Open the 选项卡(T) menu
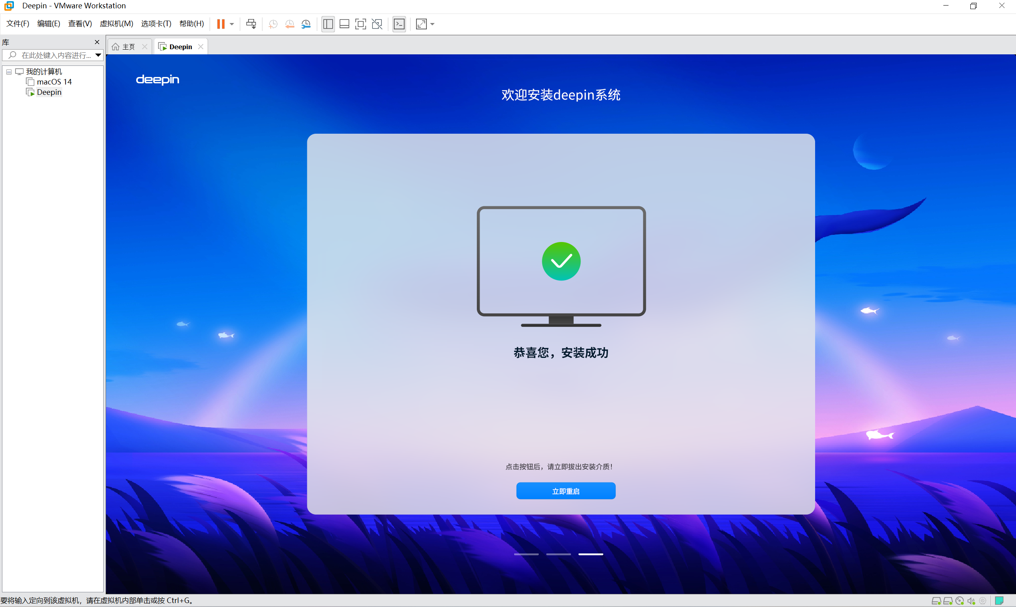This screenshot has height=607, width=1016. coord(156,24)
